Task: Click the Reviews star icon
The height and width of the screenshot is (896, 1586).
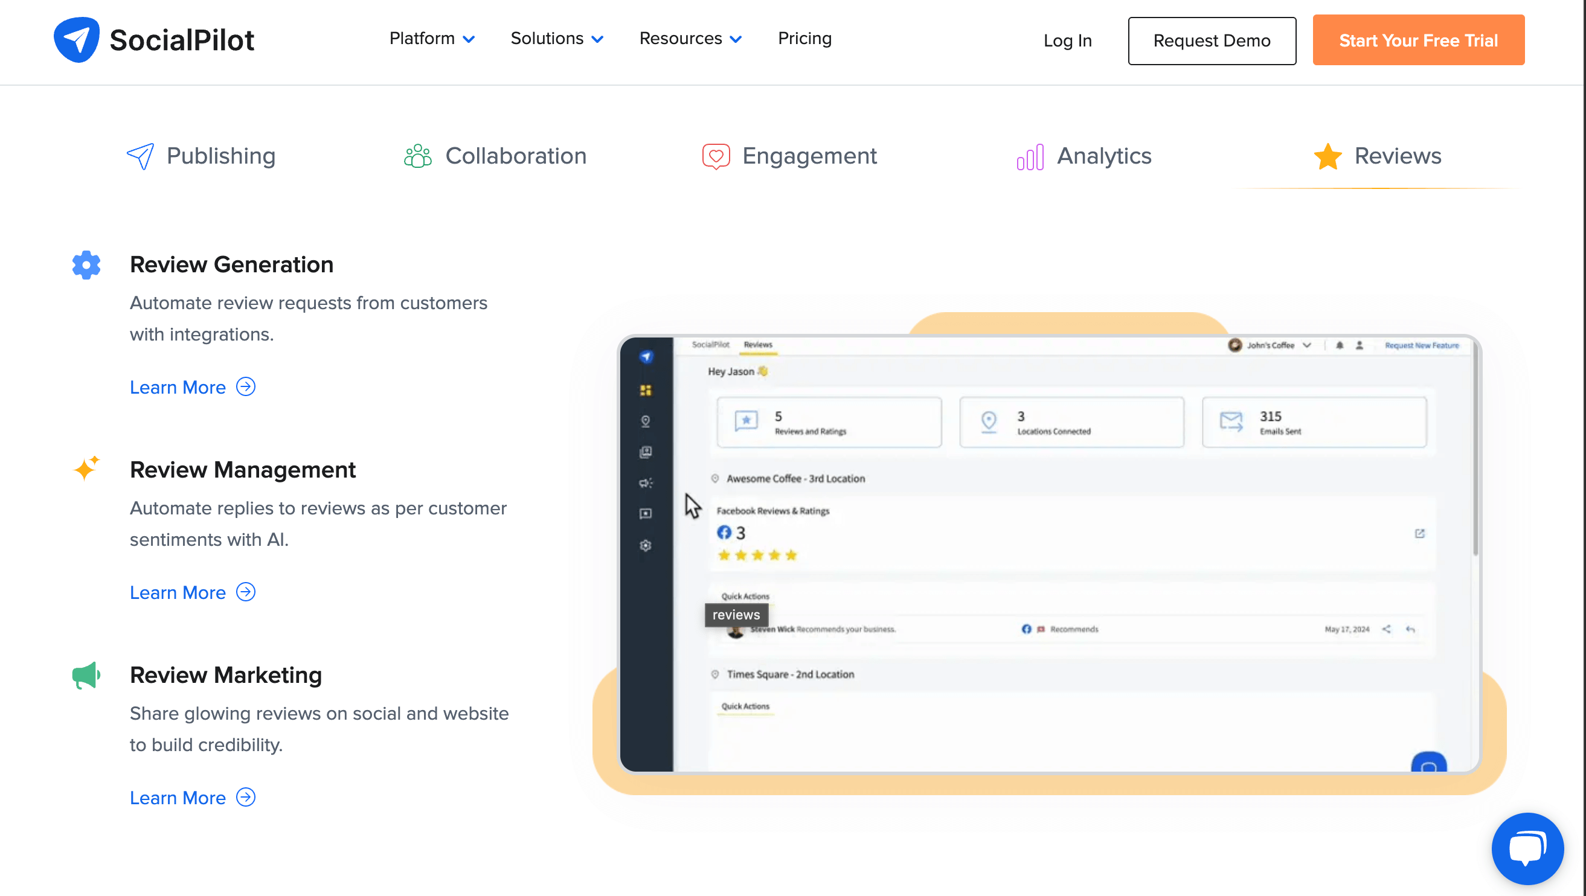Action: (1328, 156)
